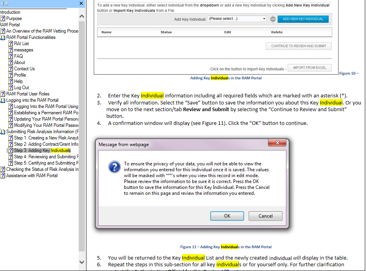Go back with the left arrow
This screenshot has width=366, height=271.
3,4
